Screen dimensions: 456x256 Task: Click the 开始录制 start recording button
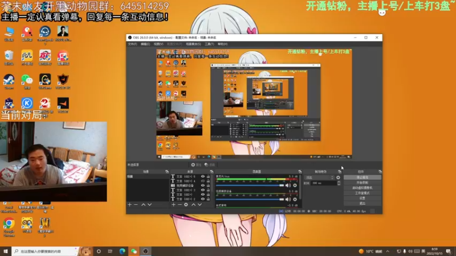point(363,183)
